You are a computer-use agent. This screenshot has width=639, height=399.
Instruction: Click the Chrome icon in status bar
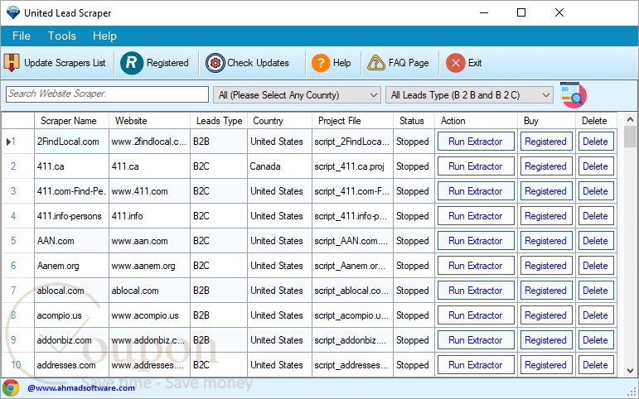[11, 387]
